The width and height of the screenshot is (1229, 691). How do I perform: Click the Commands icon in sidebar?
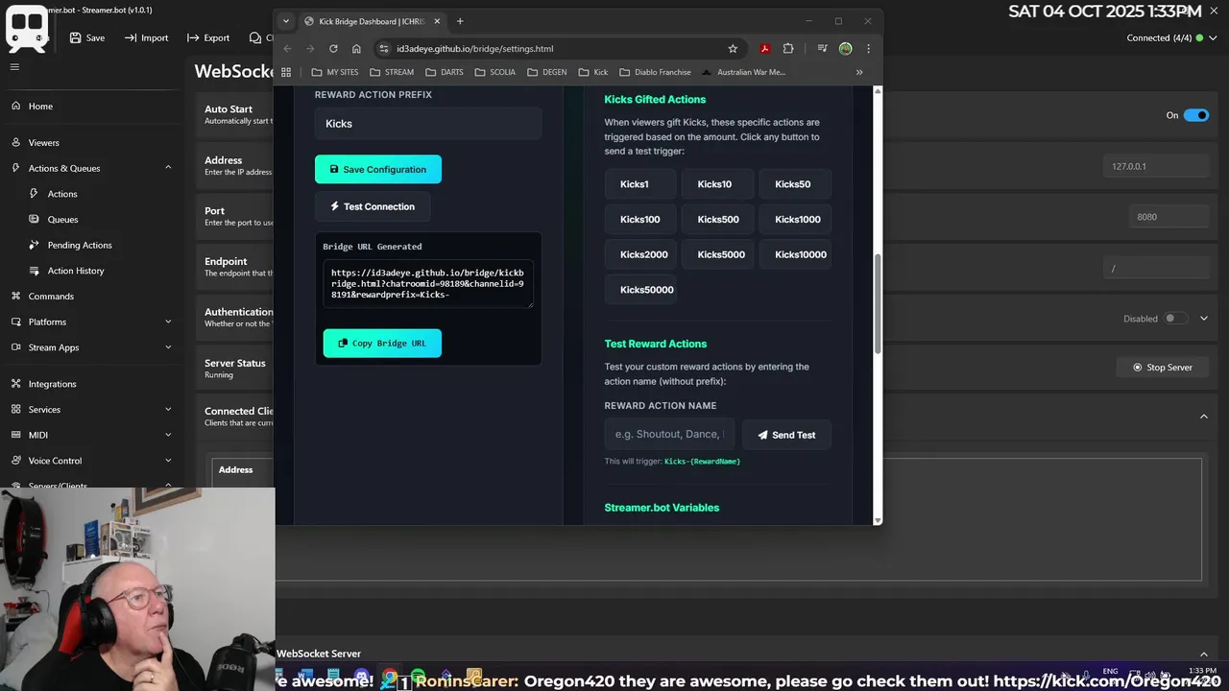point(15,296)
